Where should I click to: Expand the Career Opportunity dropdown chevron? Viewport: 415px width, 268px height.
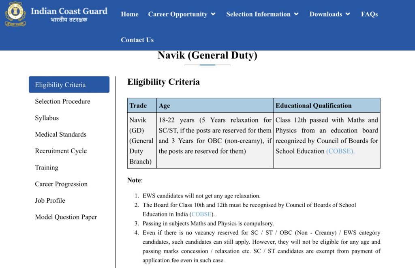pos(213,14)
